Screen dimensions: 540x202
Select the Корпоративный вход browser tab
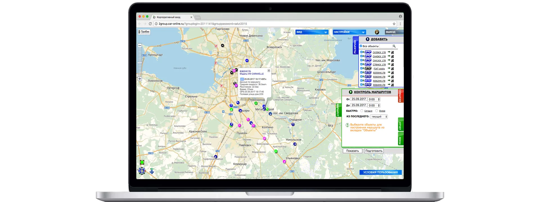pyautogui.click(x=173, y=17)
